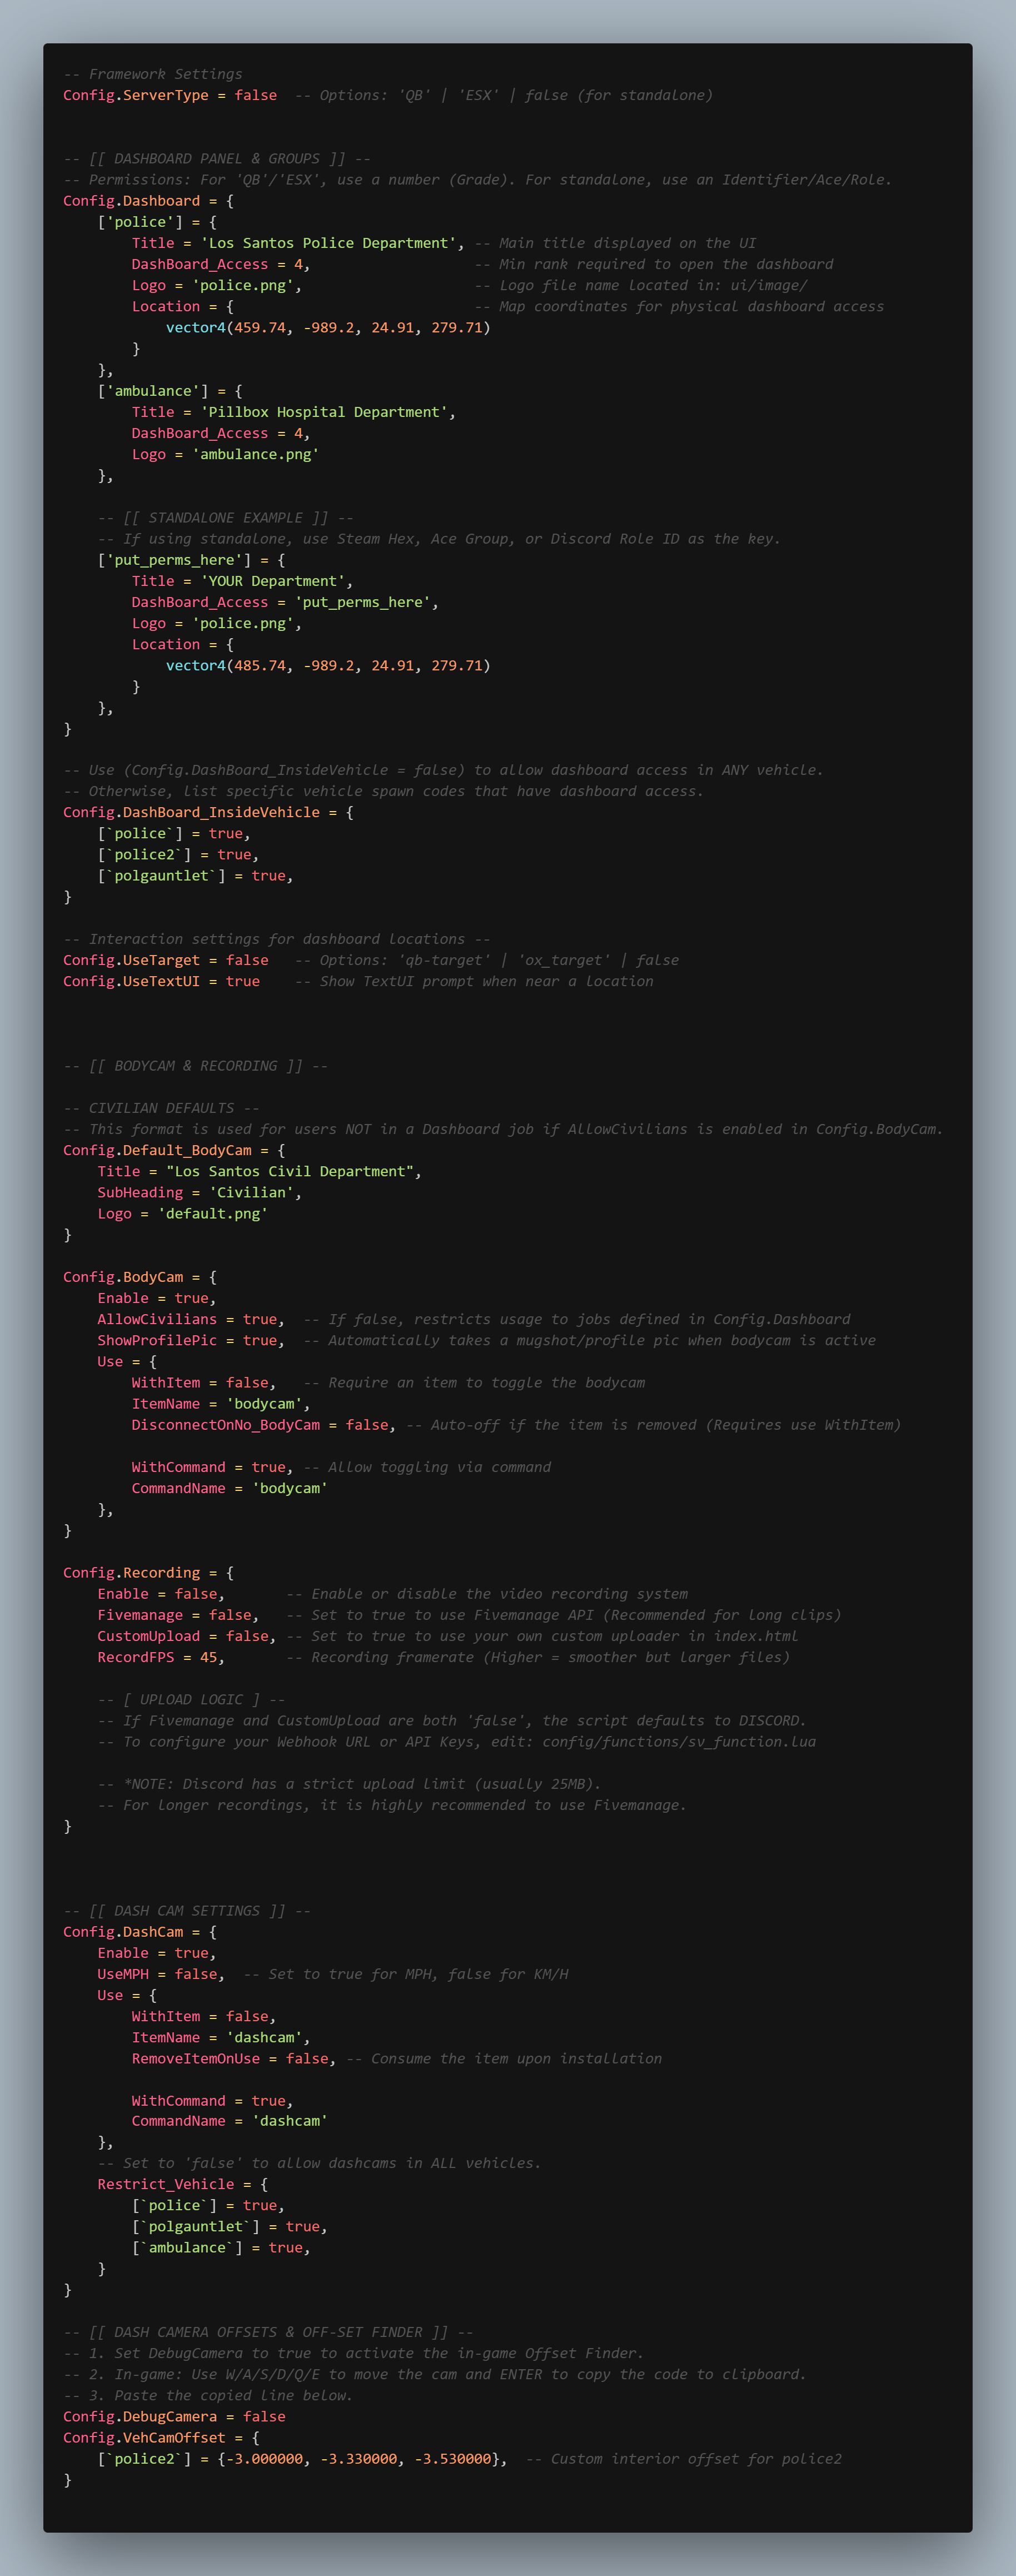This screenshot has height=2576, width=1016.
Task: Click the CommandName = 'dashcam' line
Action: point(230,2121)
